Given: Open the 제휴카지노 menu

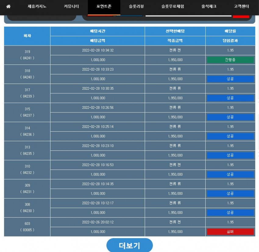Looking at the screenshot, I should tap(37, 6).
